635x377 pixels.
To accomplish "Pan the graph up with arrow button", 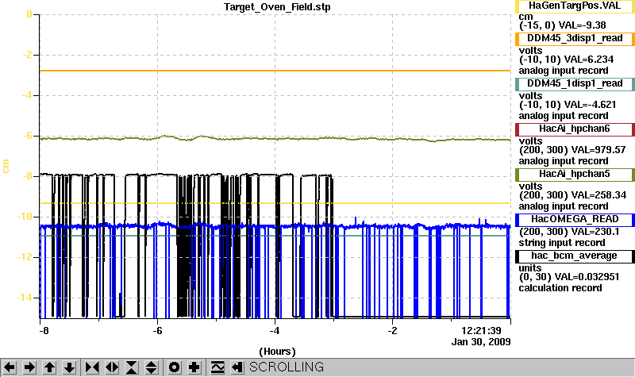I will click(49, 367).
